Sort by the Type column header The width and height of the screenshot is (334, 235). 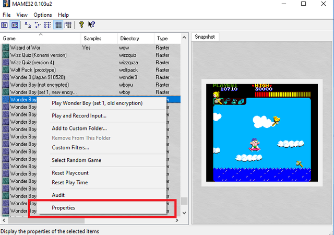(x=167, y=39)
